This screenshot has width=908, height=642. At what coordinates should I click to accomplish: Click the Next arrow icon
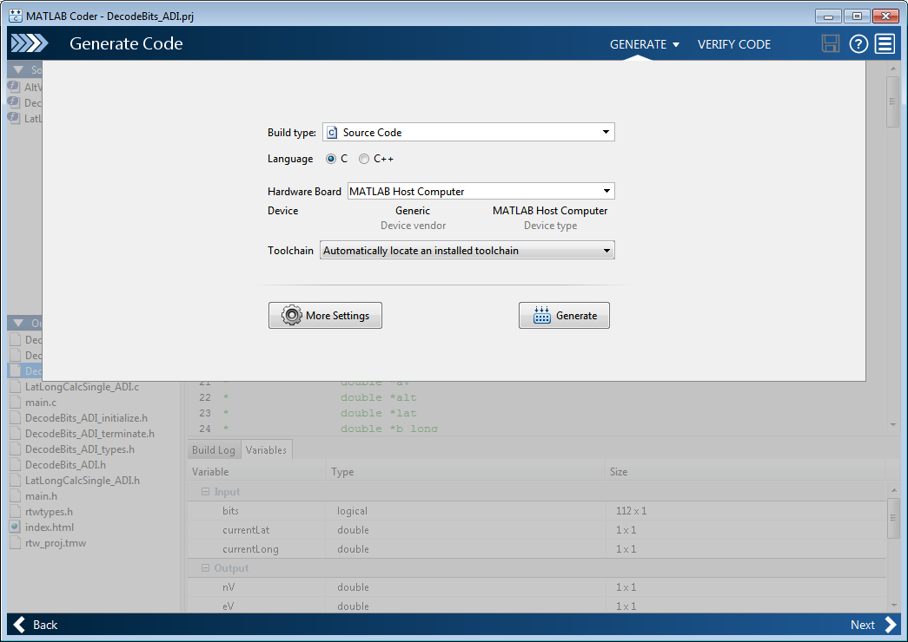891,625
